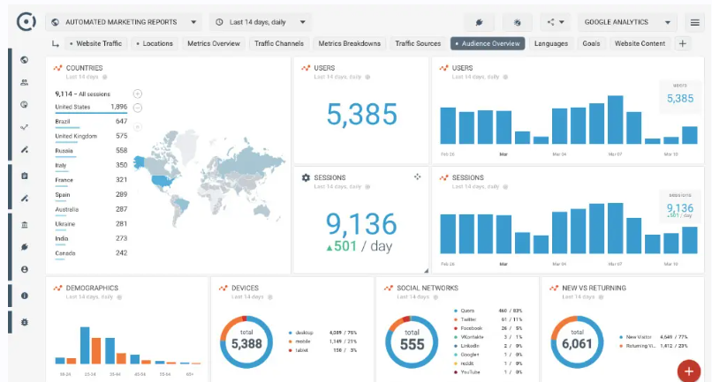Open the Languages tab
712x382 pixels.
tap(551, 43)
